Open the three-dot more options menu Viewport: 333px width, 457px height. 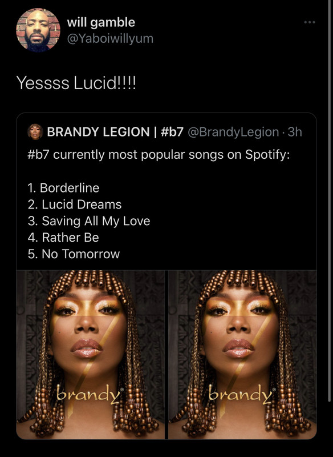[310, 22]
